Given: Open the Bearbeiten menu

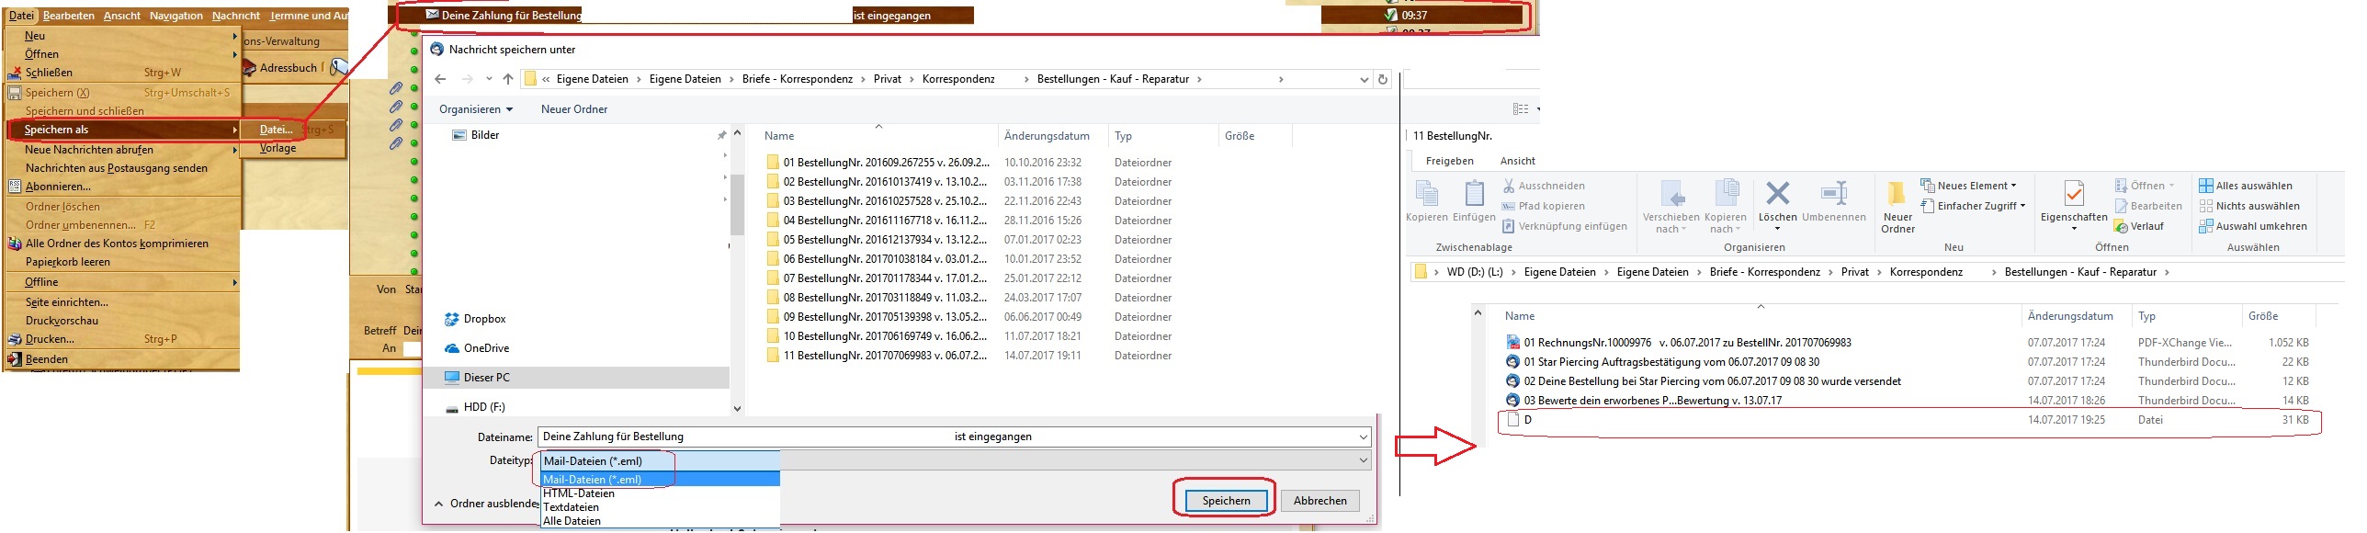Looking at the screenshot, I should (x=68, y=16).
